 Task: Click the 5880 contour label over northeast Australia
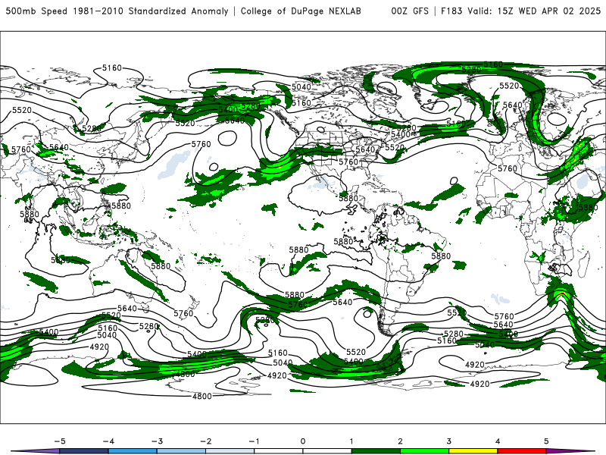click(161, 266)
